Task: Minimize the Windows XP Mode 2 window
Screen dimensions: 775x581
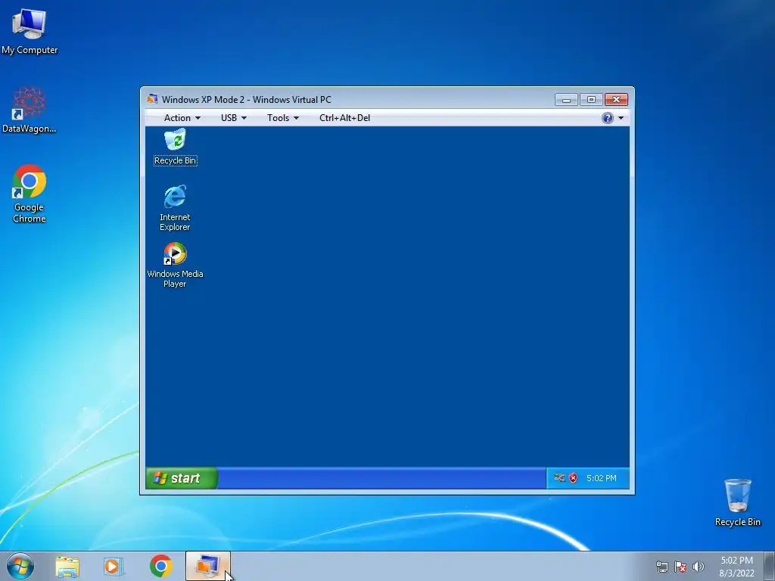Action: (x=566, y=100)
